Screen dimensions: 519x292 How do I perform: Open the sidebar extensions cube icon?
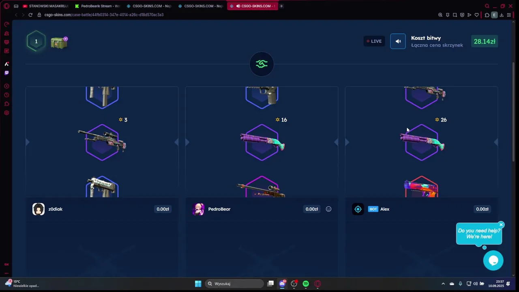[6, 104]
